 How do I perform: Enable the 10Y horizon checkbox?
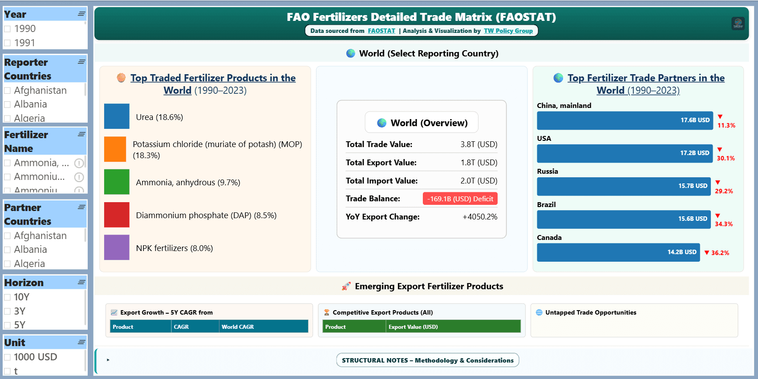[8, 297]
